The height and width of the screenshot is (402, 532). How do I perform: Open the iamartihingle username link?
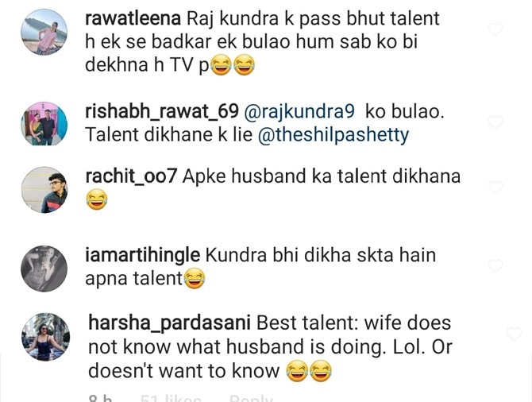point(142,255)
